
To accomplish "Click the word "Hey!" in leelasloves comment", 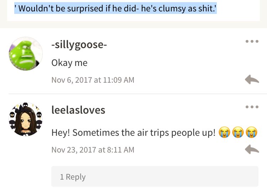I will pyautogui.click(x=61, y=133).
